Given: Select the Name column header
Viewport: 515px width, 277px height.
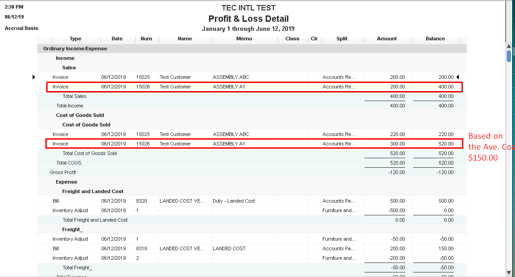Looking at the screenshot, I should click(185, 39).
